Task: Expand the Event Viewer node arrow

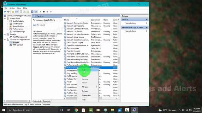Action: pyautogui.click(x=8, y=24)
